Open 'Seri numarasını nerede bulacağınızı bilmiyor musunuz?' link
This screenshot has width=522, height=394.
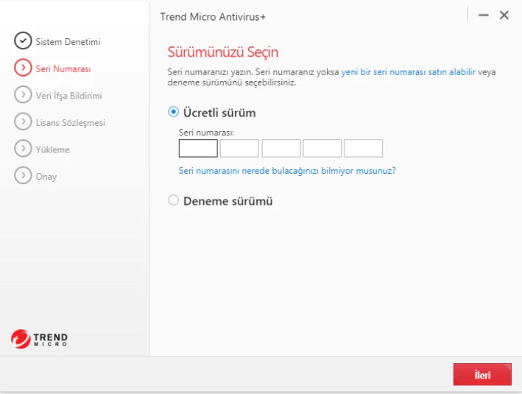point(287,170)
